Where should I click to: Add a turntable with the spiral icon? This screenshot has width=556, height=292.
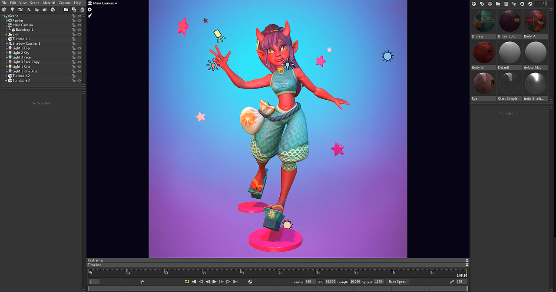(53, 9)
